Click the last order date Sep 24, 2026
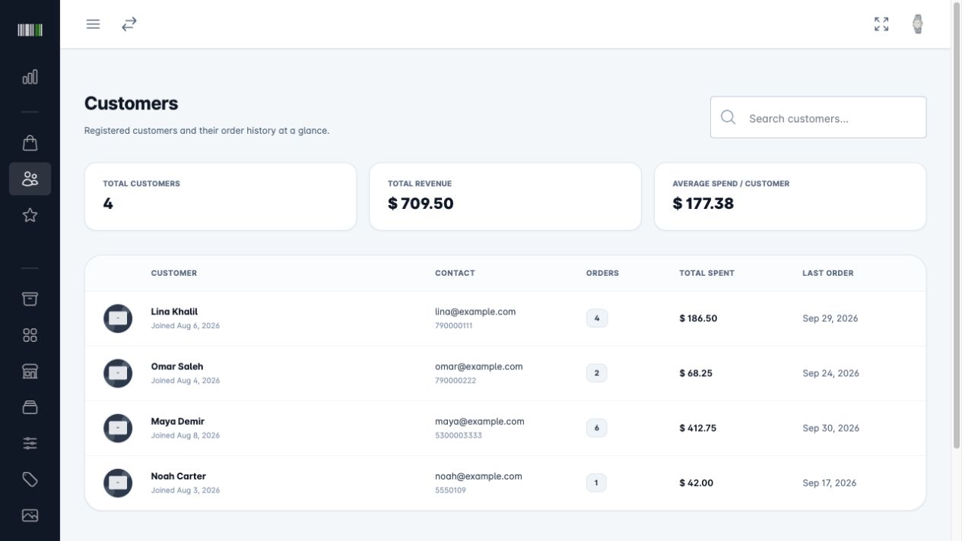The image size is (962, 541). pos(831,373)
